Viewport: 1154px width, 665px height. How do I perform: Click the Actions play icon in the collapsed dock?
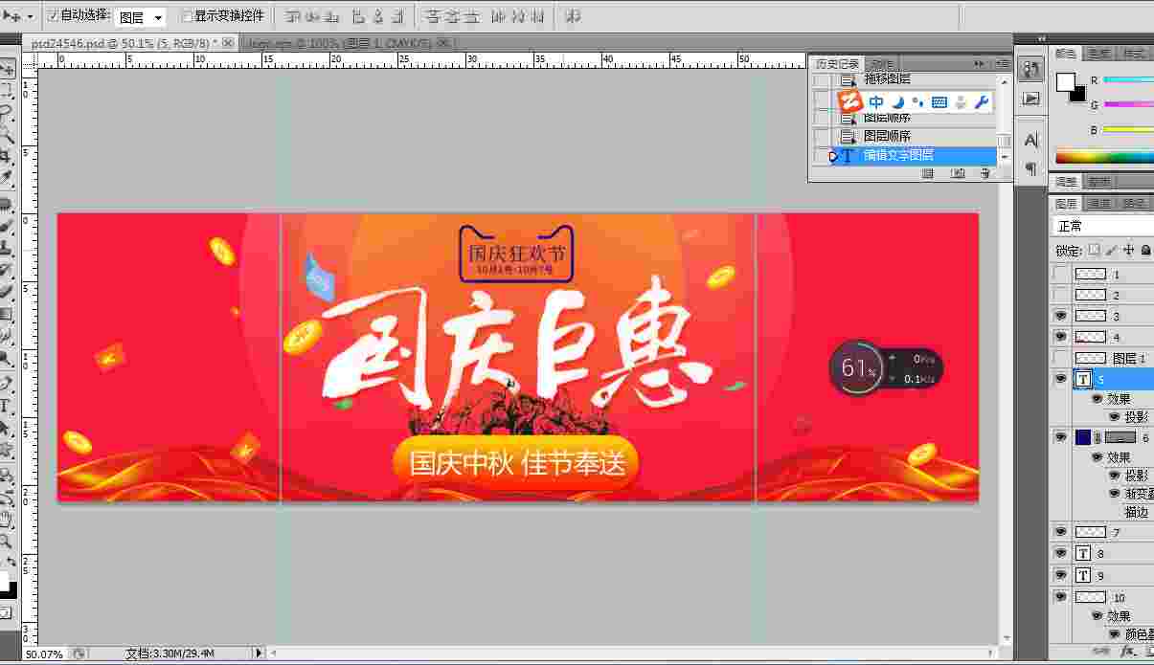click(x=1030, y=98)
